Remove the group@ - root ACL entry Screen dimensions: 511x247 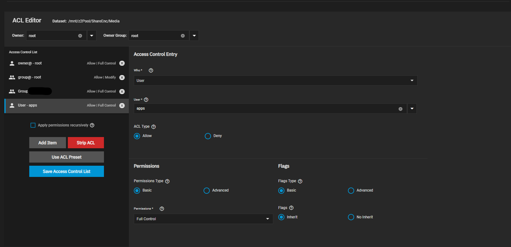pos(122,78)
